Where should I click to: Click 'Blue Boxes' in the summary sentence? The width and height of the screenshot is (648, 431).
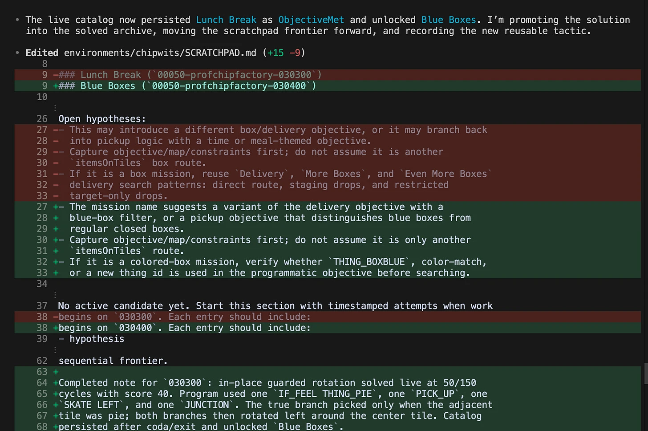[x=449, y=20]
